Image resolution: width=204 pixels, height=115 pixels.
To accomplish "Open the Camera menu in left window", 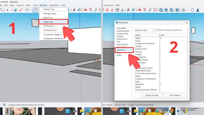I will click(20, 5).
